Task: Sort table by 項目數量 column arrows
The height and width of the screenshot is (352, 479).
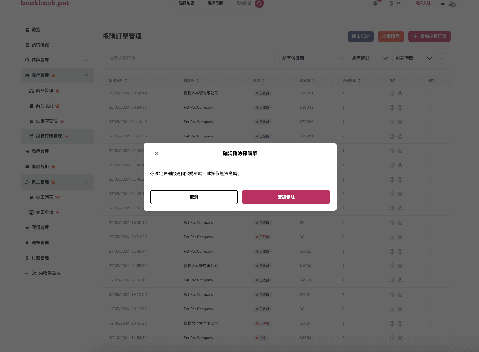Action: tap(359, 80)
